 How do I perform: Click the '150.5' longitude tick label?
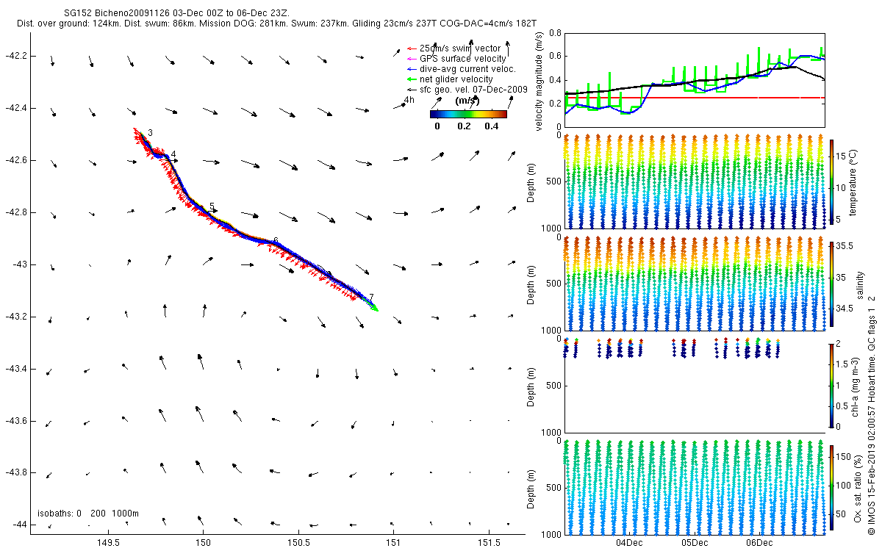pyautogui.click(x=298, y=543)
